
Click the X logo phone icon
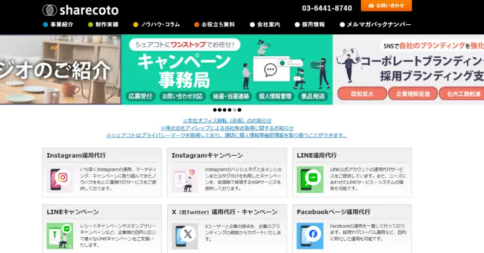tap(185, 236)
